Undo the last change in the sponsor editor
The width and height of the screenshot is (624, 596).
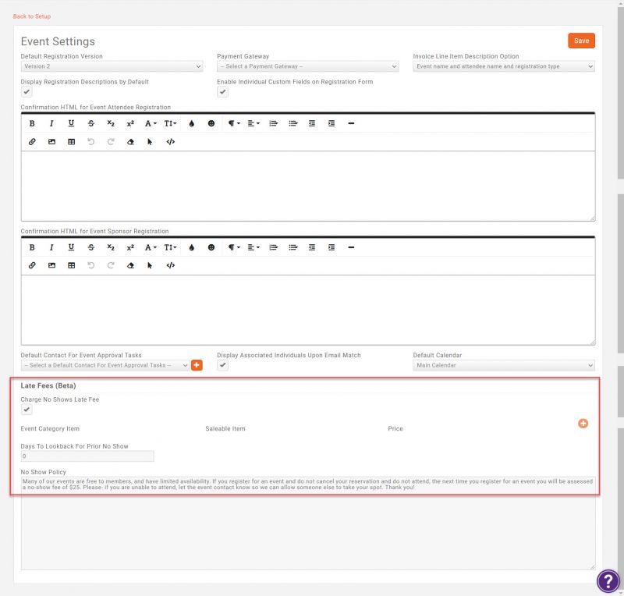(x=90, y=265)
